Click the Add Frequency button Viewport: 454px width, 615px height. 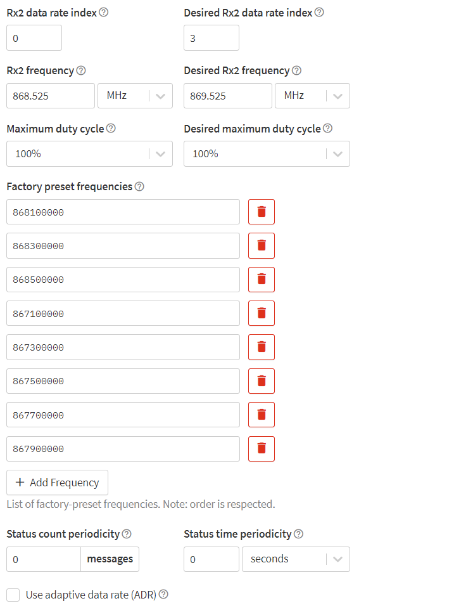click(57, 482)
